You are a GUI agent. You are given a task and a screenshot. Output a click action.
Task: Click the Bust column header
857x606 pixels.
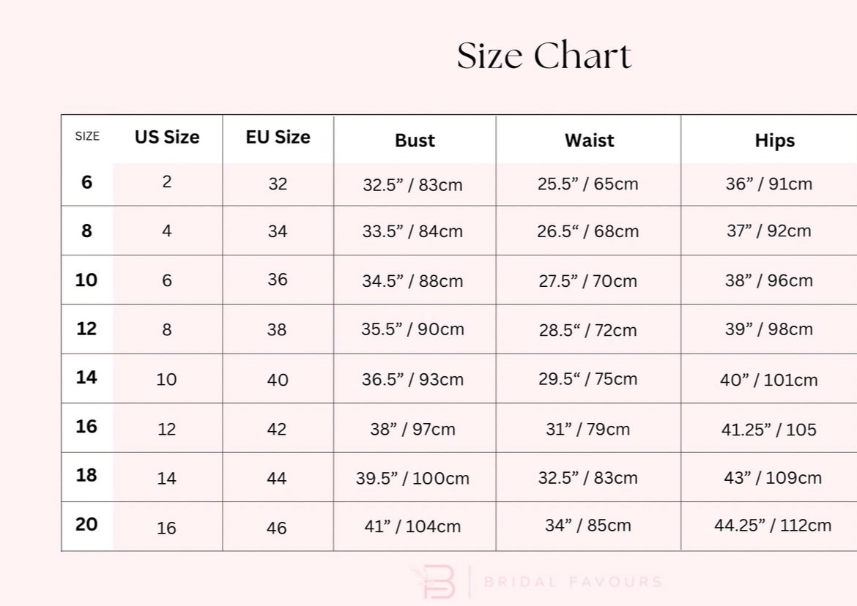(x=415, y=141)
